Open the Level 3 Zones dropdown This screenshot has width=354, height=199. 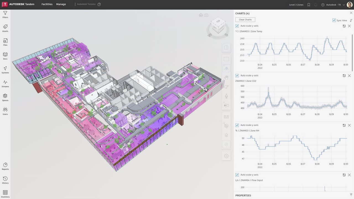point(296,4)
